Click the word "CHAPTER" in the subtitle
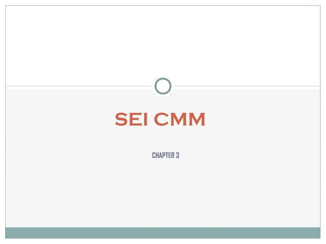Viewport: 326px width, 244px height. click(162, 155)
